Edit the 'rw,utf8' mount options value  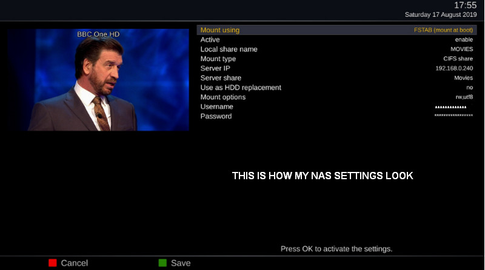click(x=464, y=97)
